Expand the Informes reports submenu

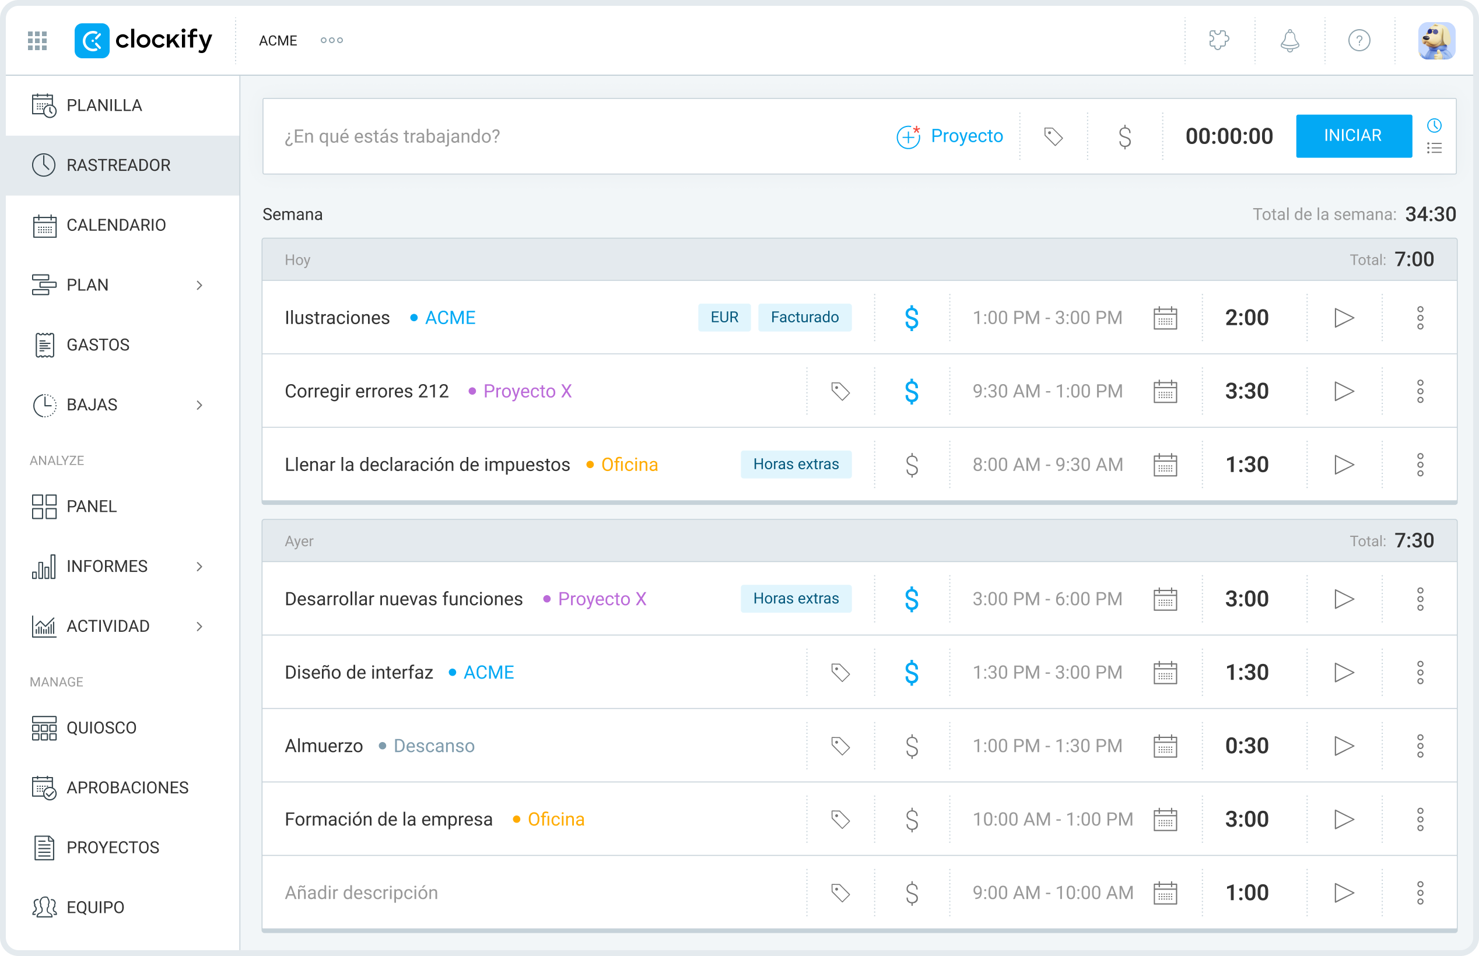(199, 565)
